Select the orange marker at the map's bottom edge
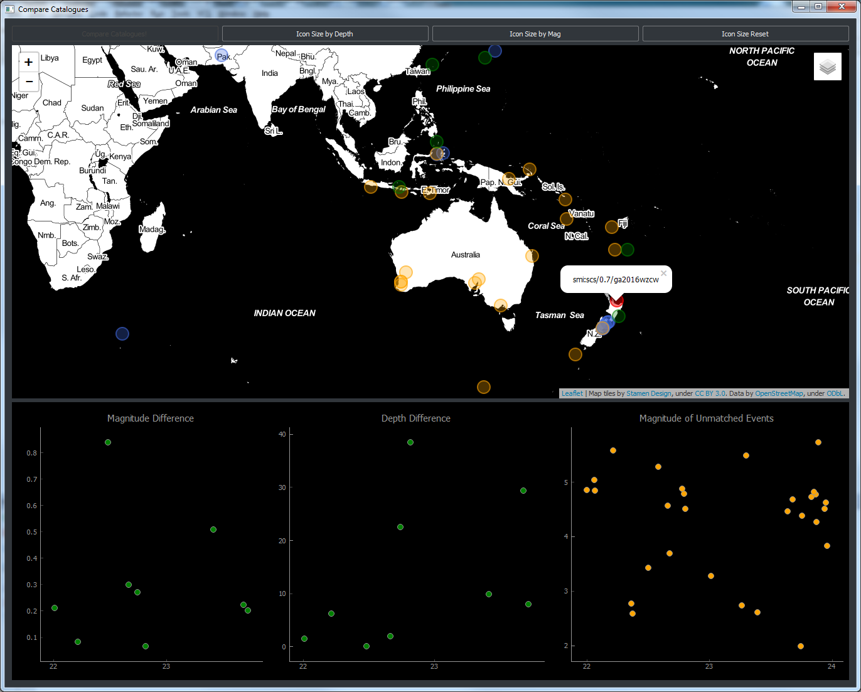The height and width of the screenshot is (692, 861). point(483,387)
